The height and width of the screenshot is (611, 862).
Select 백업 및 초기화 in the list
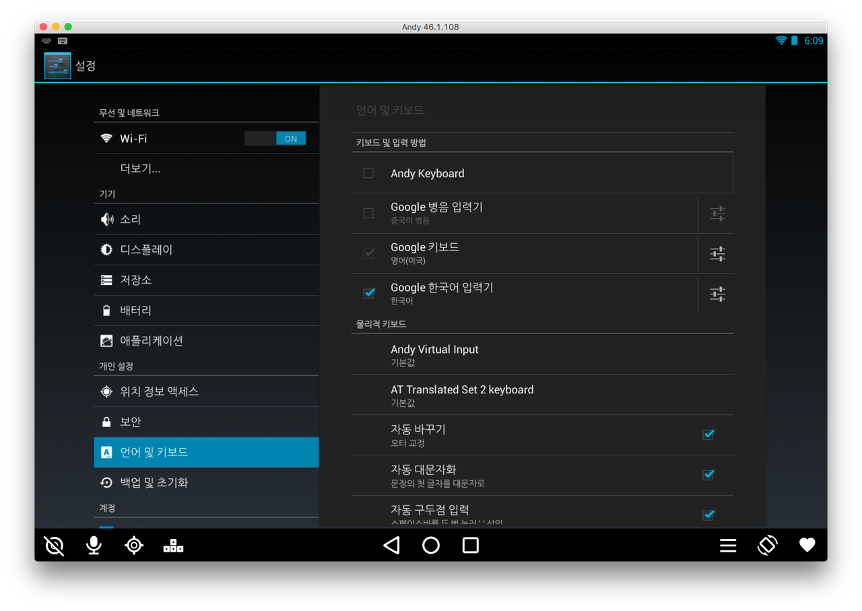pyautogui.click(x=206, y=482)
